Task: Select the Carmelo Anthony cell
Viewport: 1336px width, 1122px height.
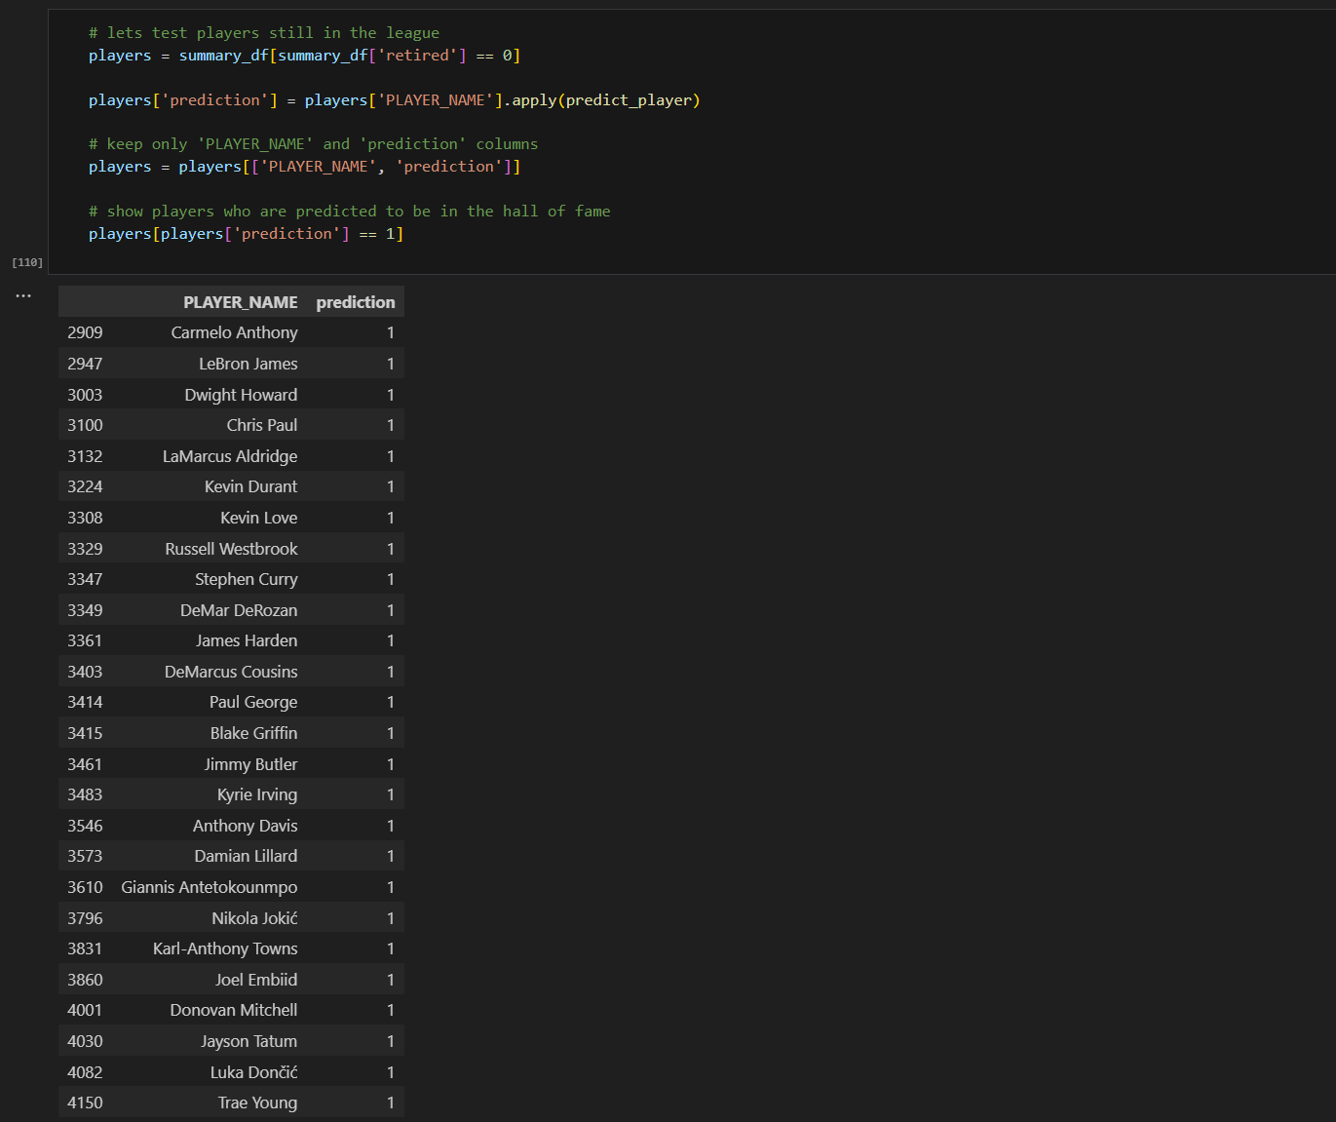Action: 235,332
